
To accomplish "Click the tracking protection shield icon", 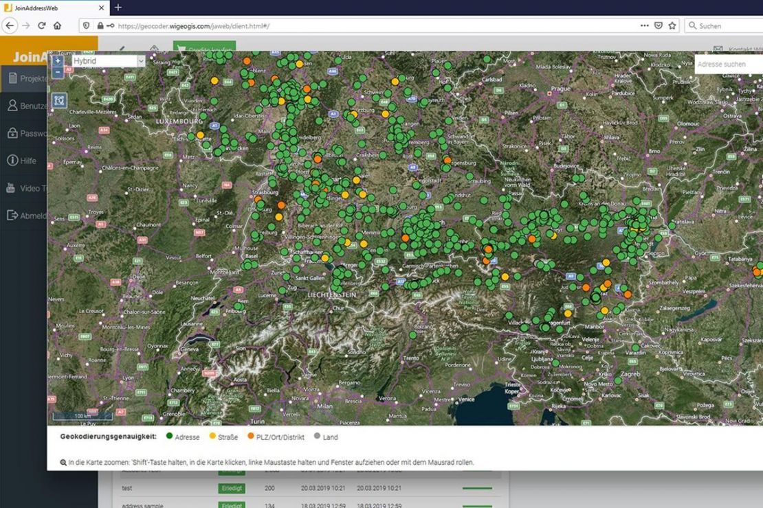I will (x=86, y=26).
